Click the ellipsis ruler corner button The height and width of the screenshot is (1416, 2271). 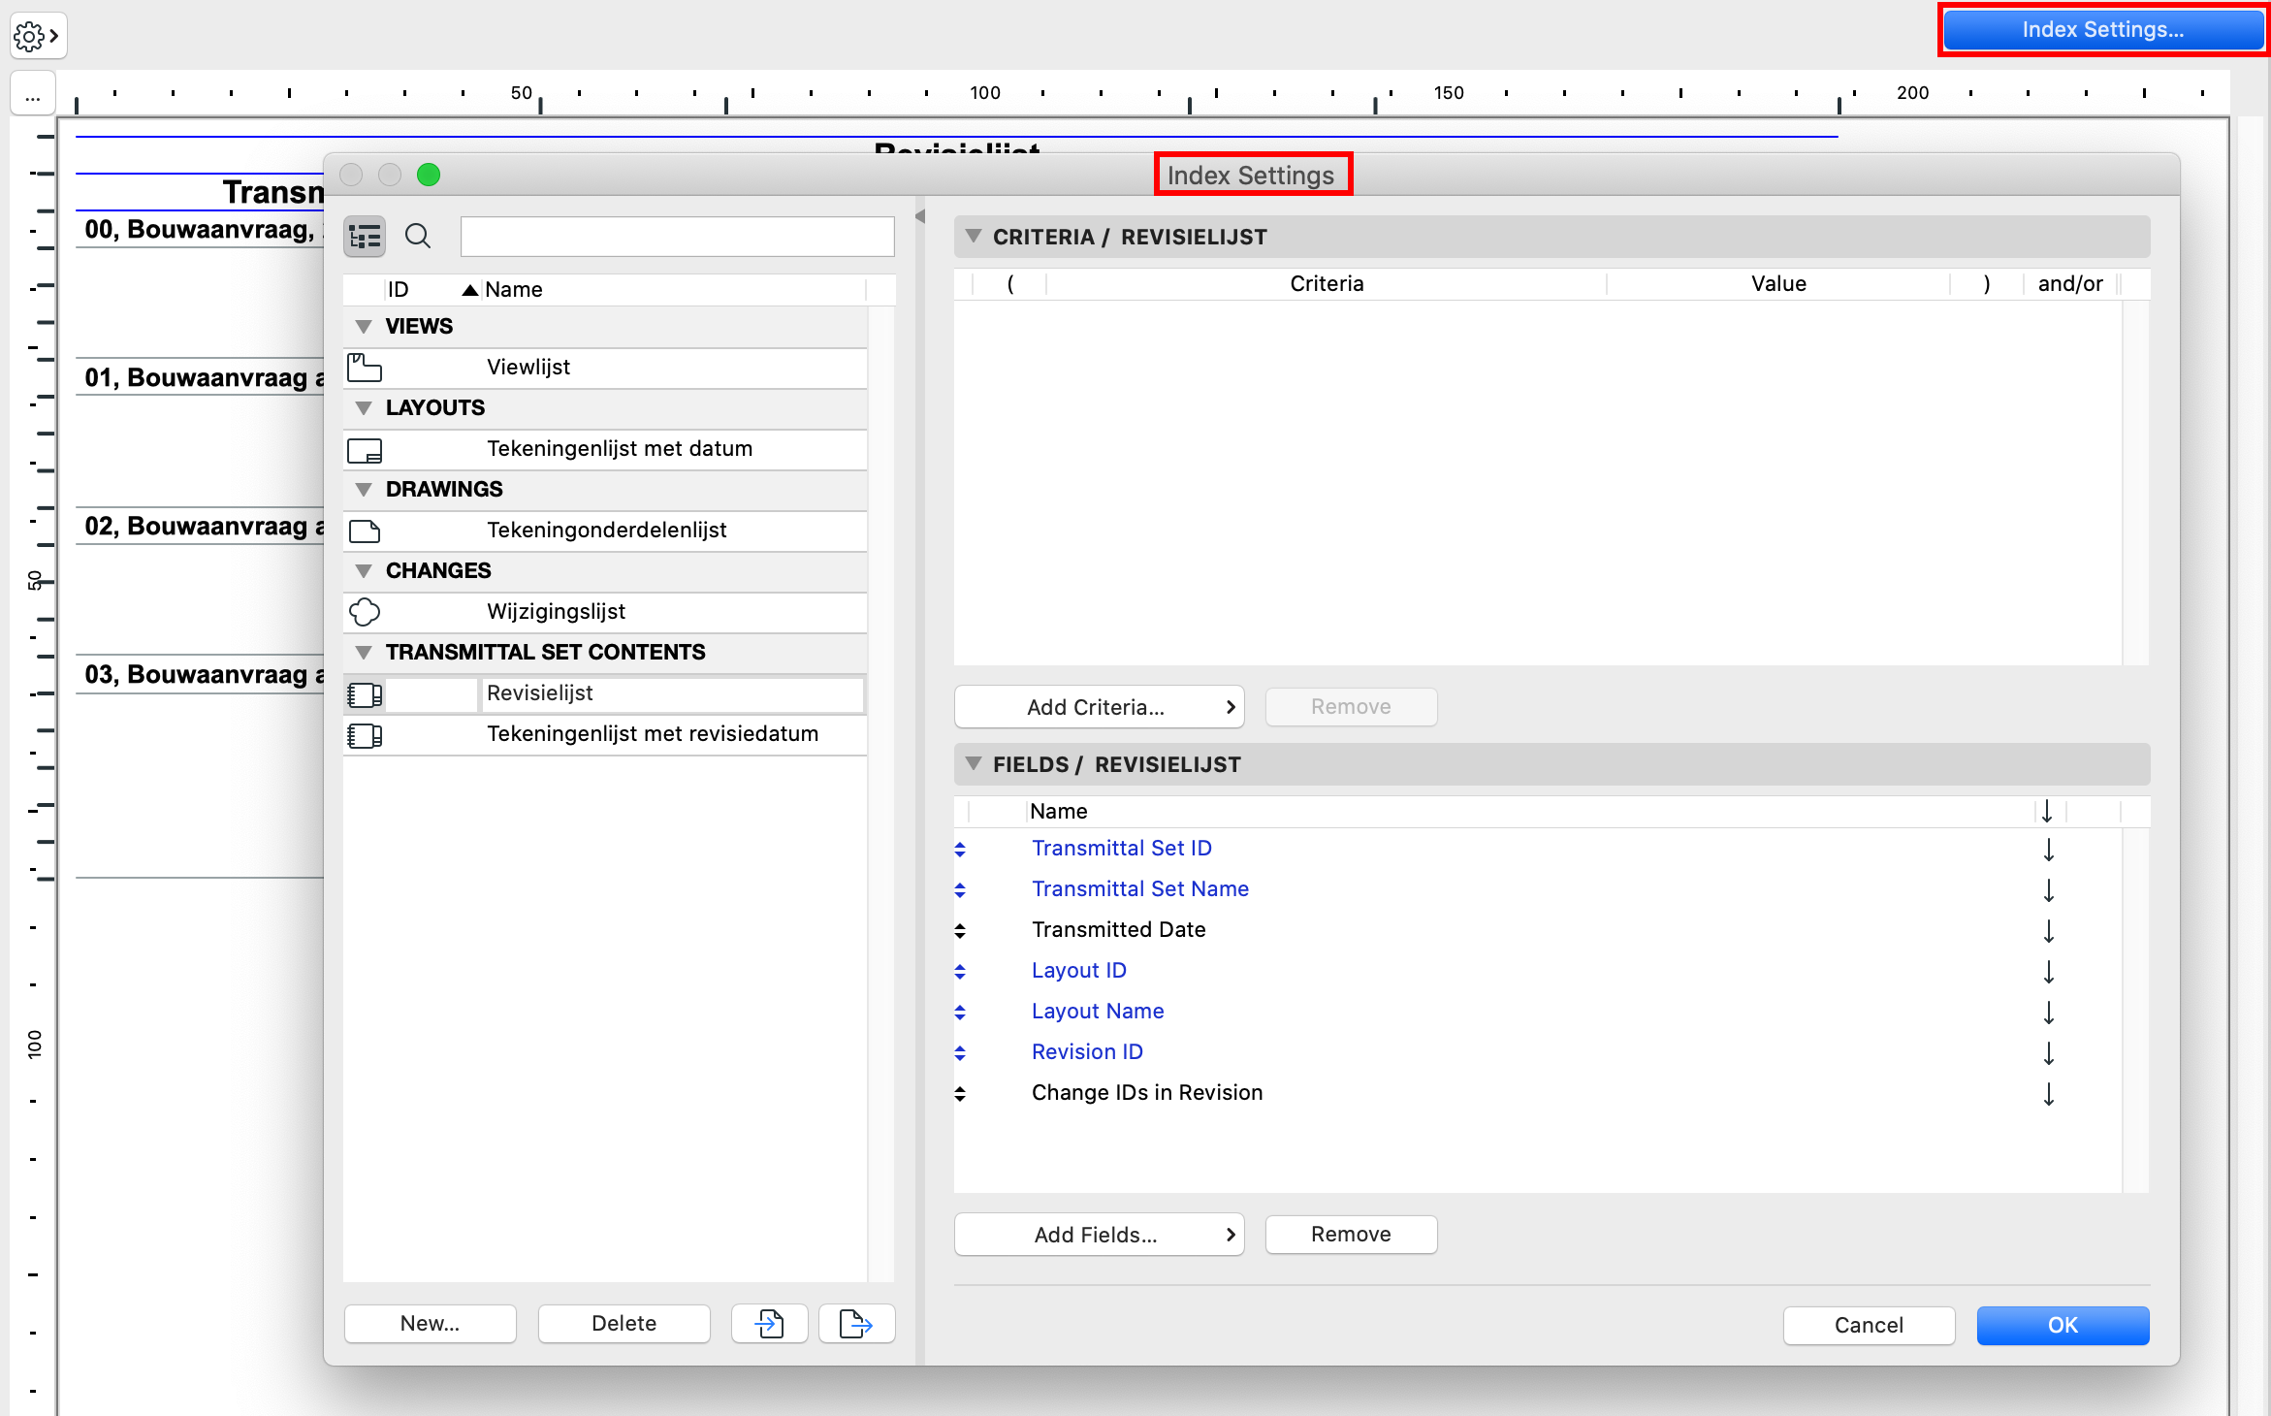click(33, 95)
